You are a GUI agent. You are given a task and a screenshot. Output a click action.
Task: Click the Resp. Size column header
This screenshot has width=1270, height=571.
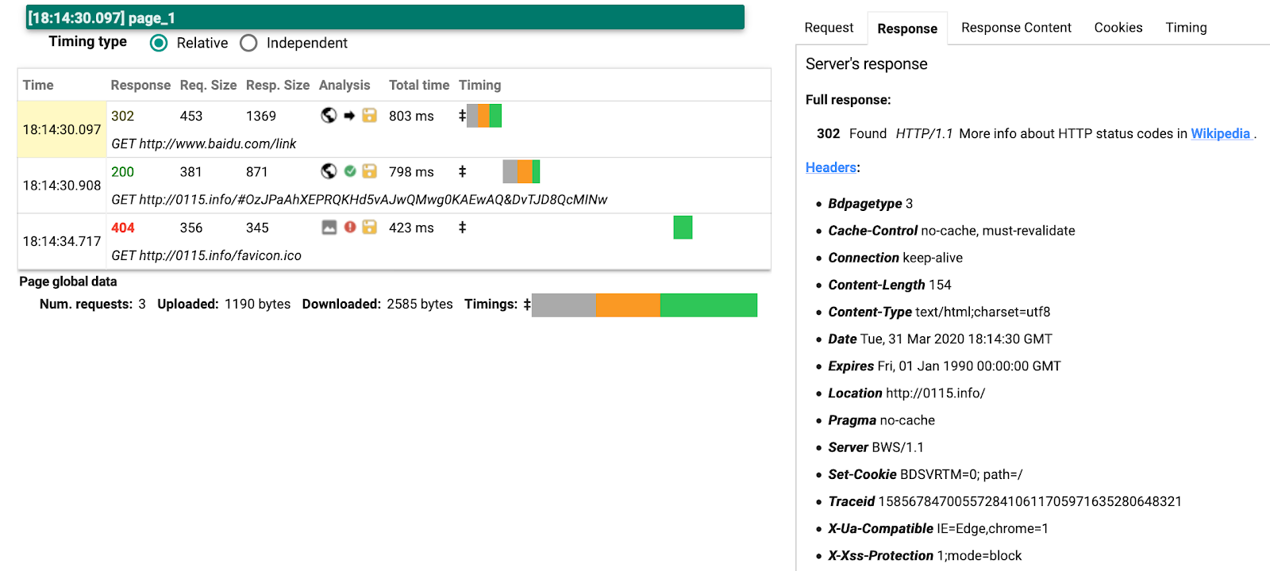coord(278,85)
